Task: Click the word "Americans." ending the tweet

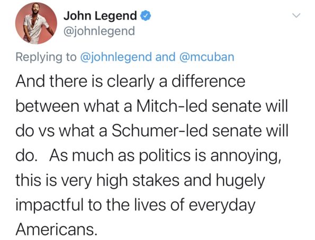Action: [x=57, y=229]
